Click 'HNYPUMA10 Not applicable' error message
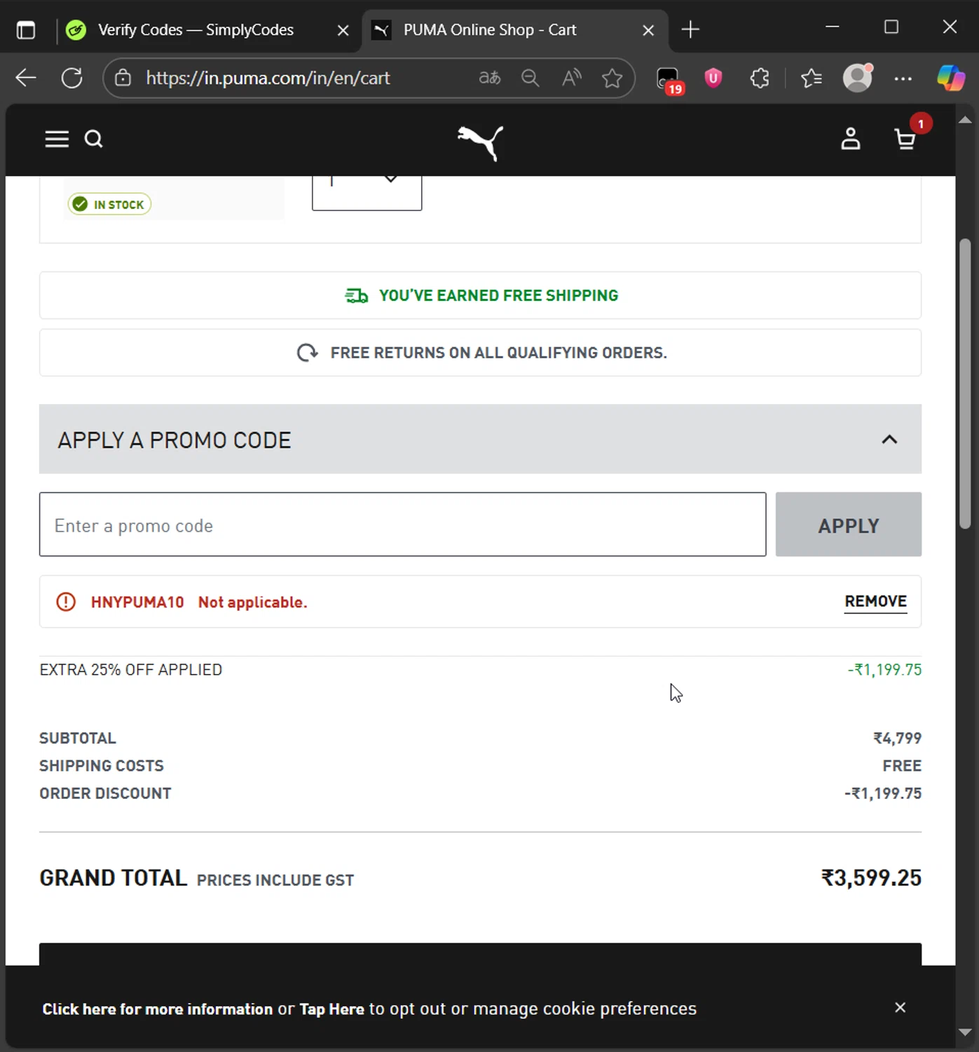Image resolution: width=979 pixels, height=1052 pixels. tap(199, 602)
